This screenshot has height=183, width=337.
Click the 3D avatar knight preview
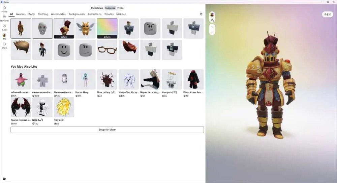pos(271,86)
